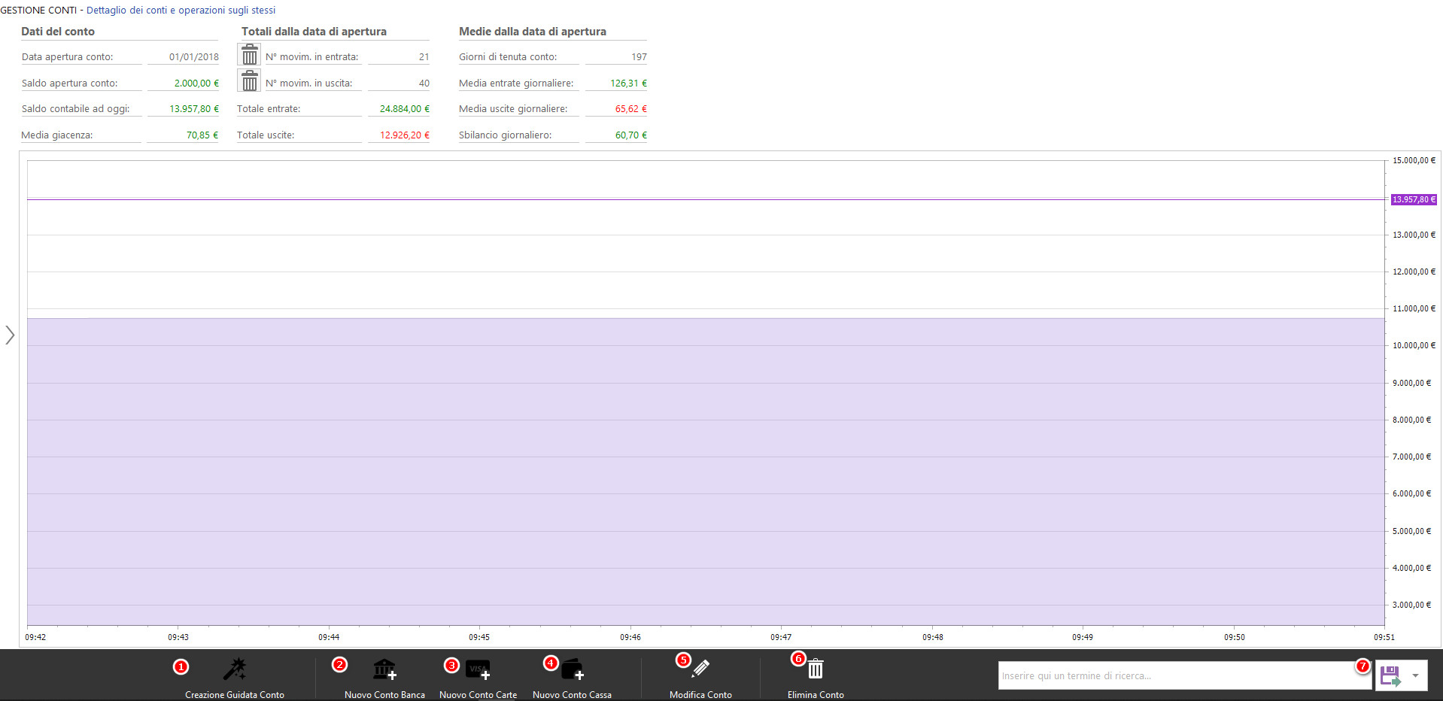The height and width of the screenshot is (701, 1443).
Task: Open dropdown arrow beside save icon
Action: (1415, 675)
